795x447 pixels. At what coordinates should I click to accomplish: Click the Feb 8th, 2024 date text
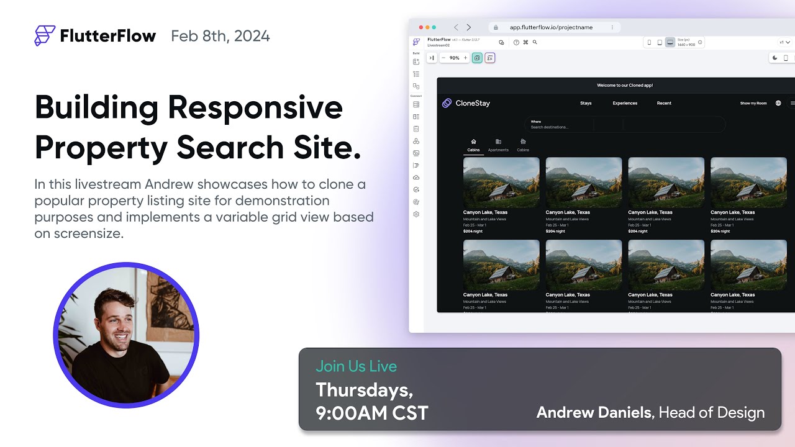pyautogui.click(x=220, y=36)
